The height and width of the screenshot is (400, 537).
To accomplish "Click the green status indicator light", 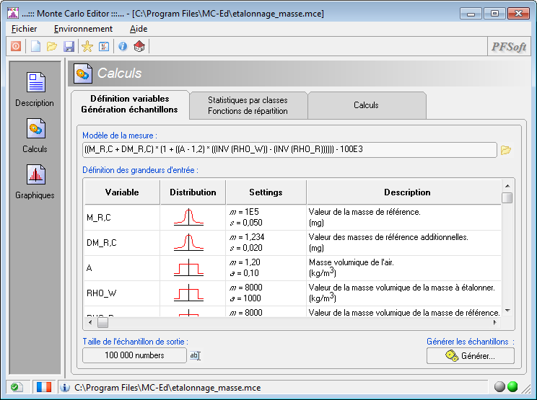I will click(x=512, y=386).
